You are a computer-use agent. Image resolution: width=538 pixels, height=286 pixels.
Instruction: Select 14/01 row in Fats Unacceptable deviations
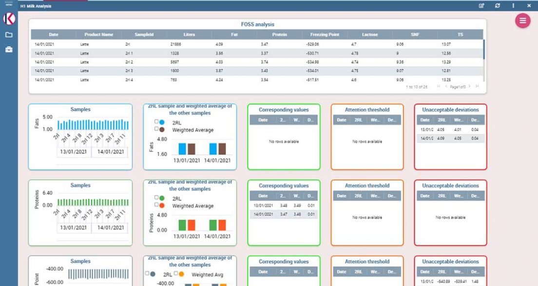(x=450, y=138)
